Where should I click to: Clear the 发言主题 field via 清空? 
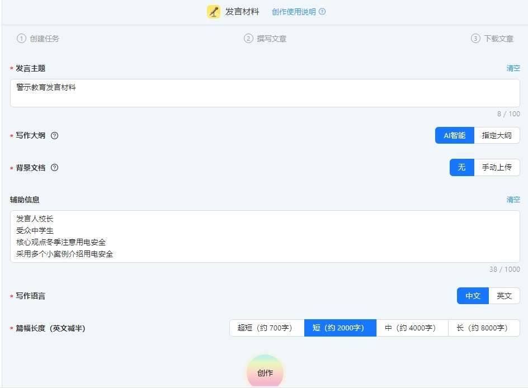(x=513, y=68)
